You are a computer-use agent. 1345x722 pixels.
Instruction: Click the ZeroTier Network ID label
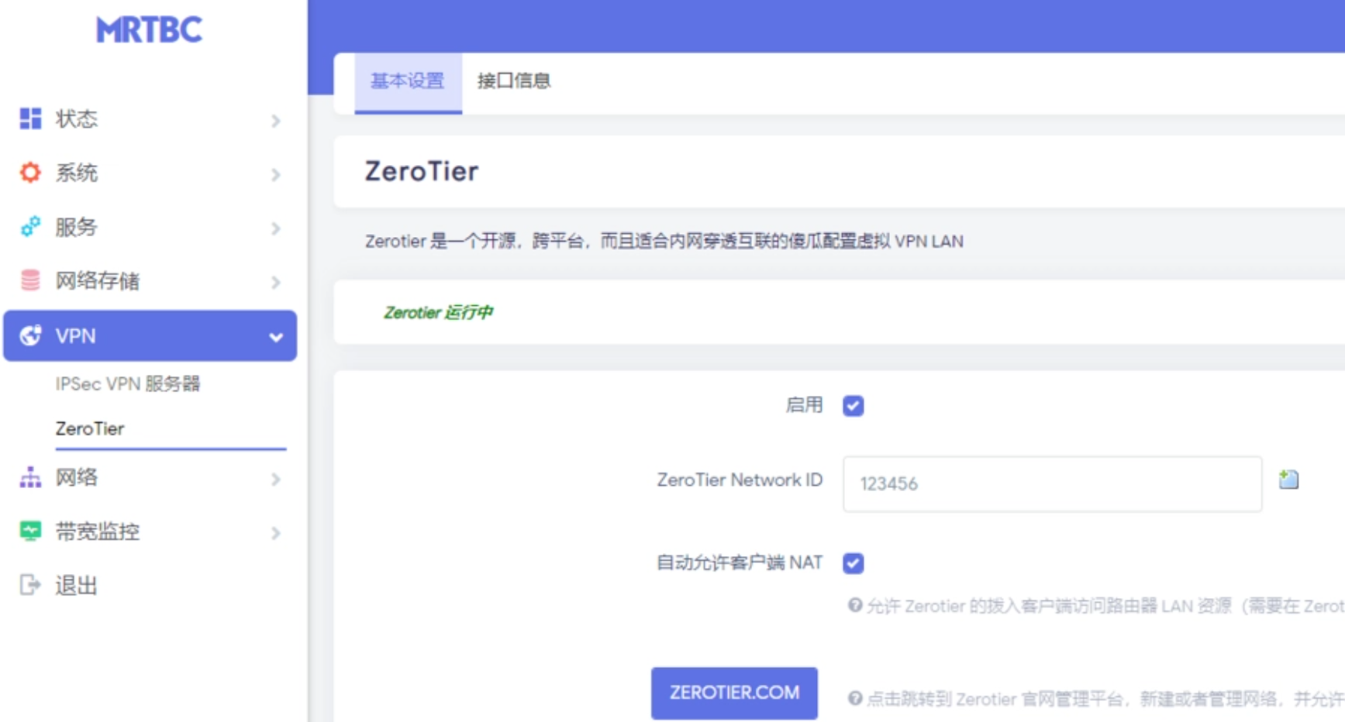[740, 480]
